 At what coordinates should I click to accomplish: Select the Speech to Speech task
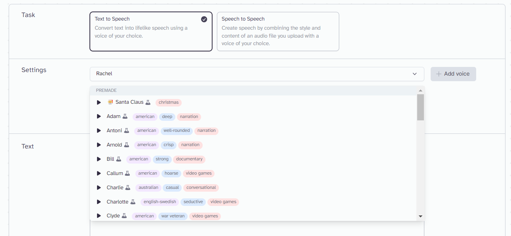pos(278,32)
